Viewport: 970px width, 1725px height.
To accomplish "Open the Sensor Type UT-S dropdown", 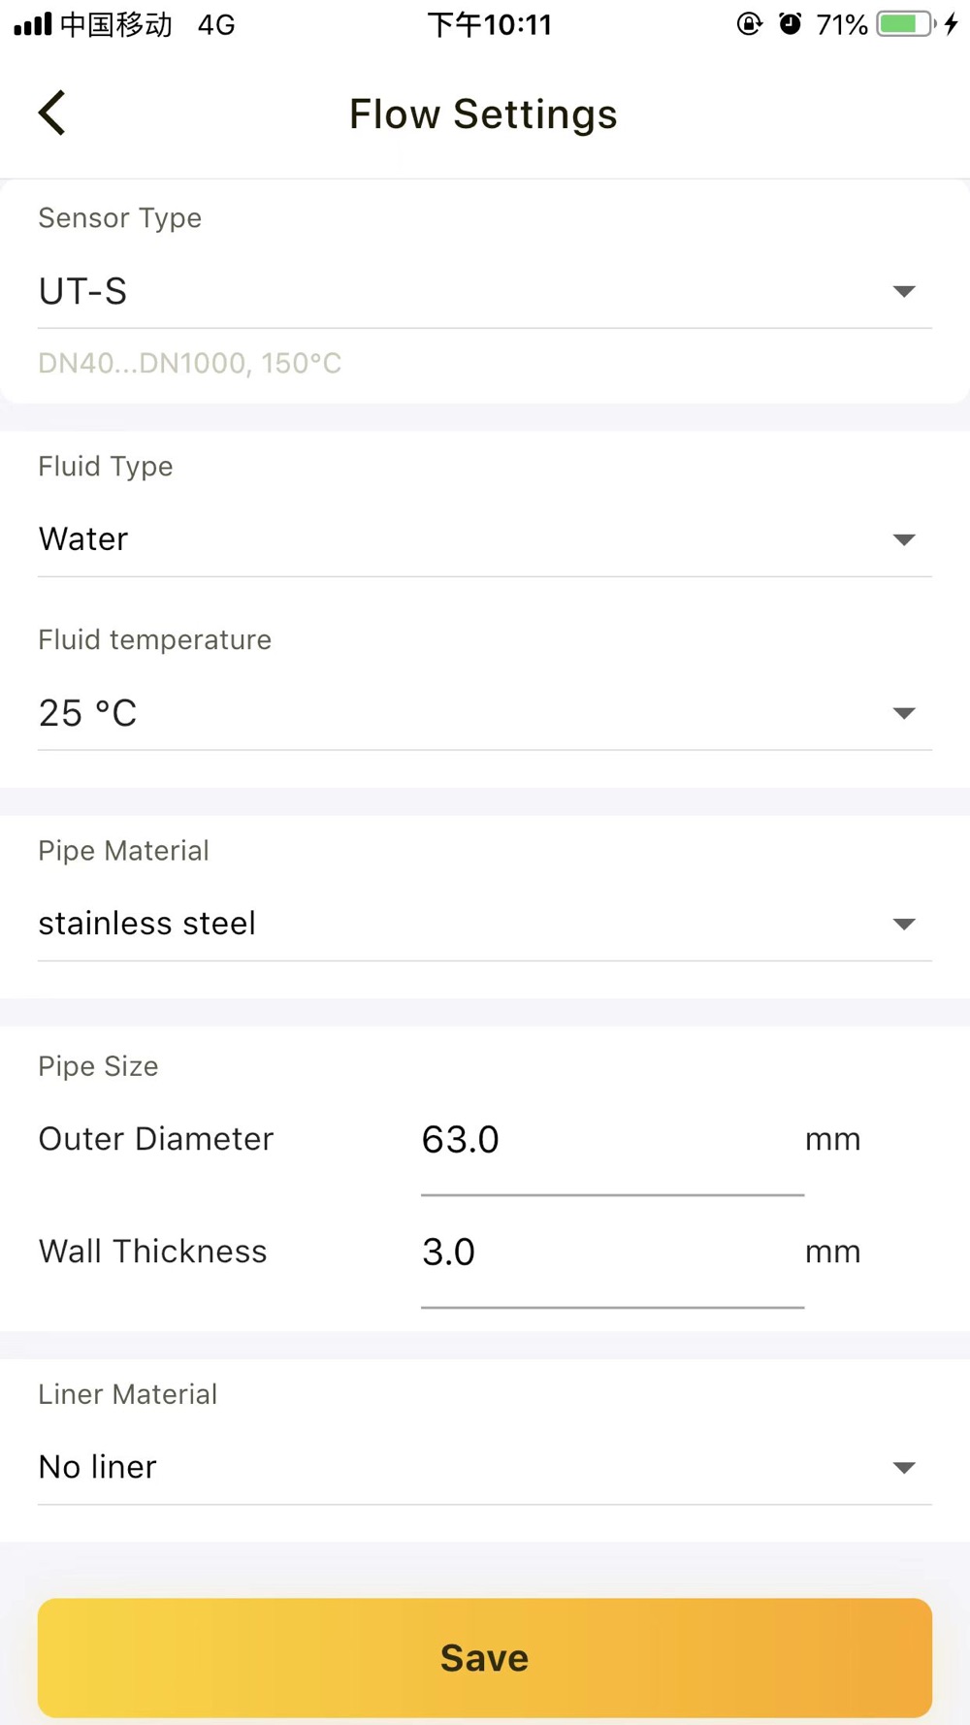I will point(485,291).
